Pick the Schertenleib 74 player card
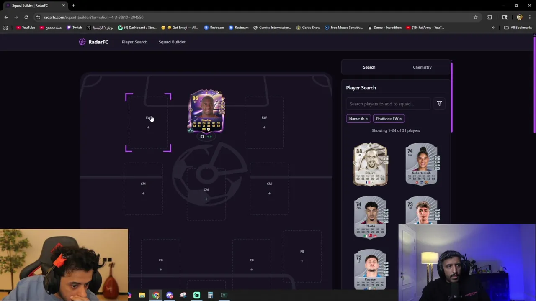 click(422, 164)
